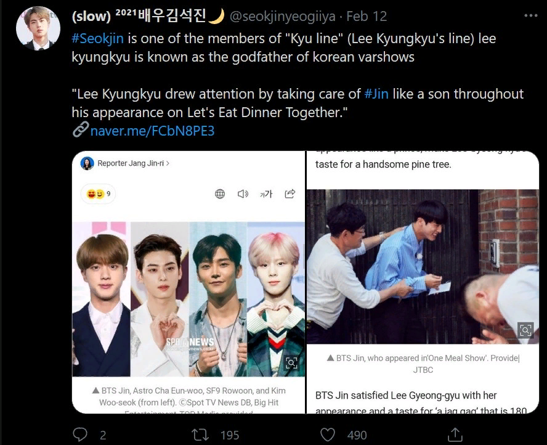Retweet using the retweet arrows icon
This screenshot has width=547, height=445.
coord(200,435)
